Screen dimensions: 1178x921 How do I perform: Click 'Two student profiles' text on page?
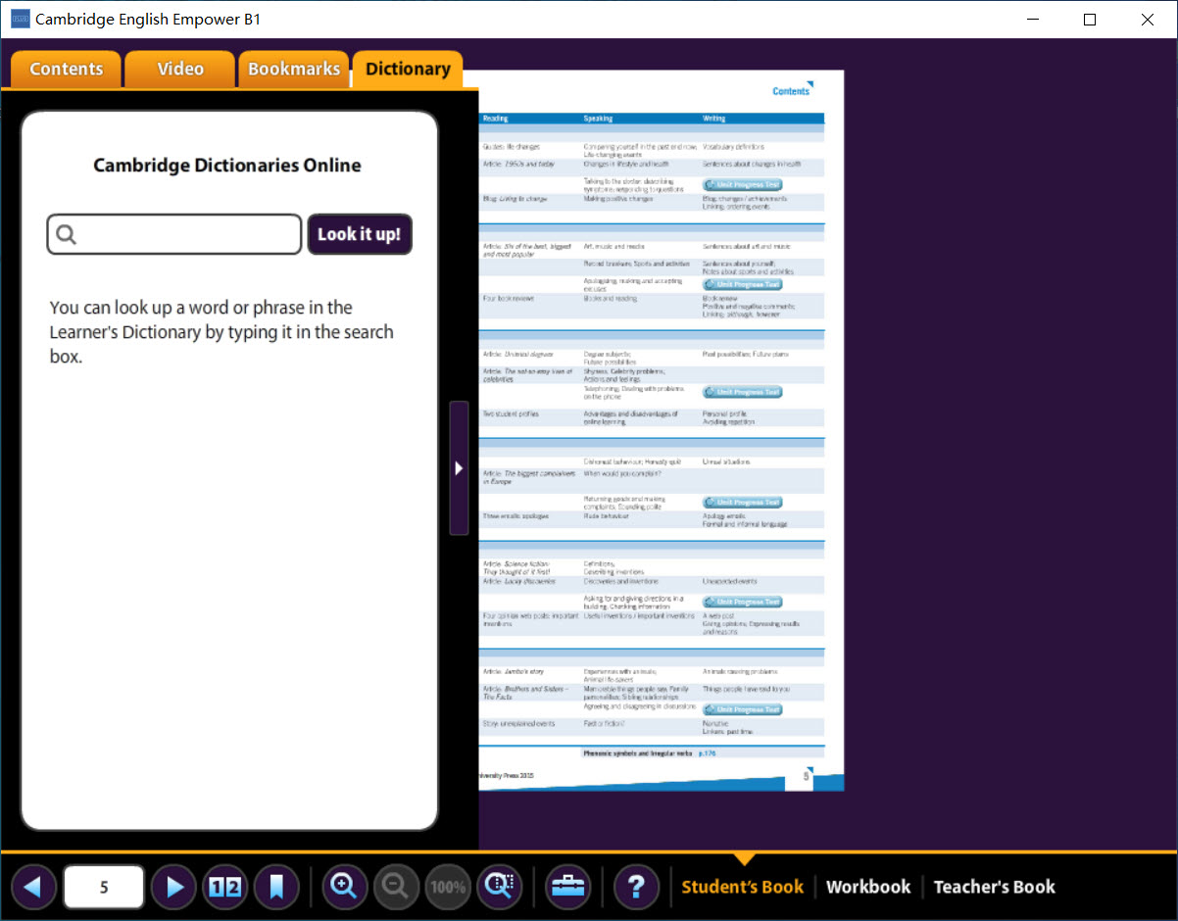tap(512, 414)
